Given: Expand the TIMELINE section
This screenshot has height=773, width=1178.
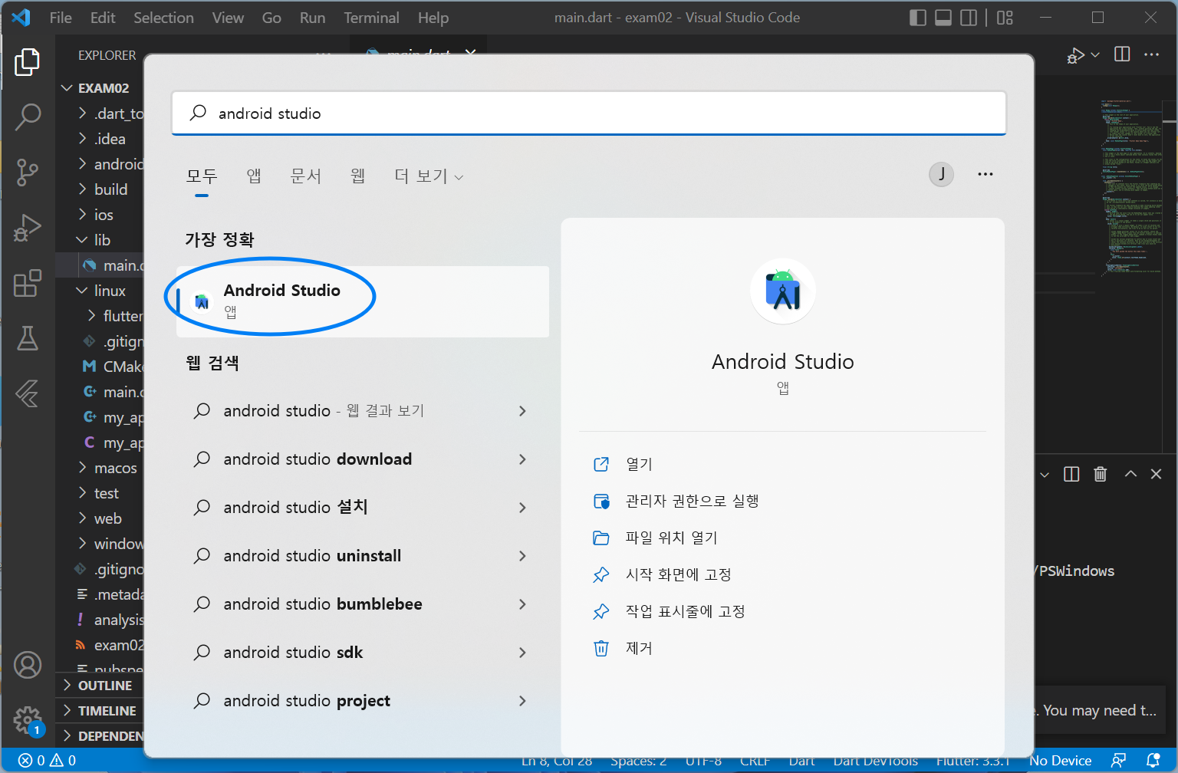Looking at the screenshot, I should tap(99, 711).
